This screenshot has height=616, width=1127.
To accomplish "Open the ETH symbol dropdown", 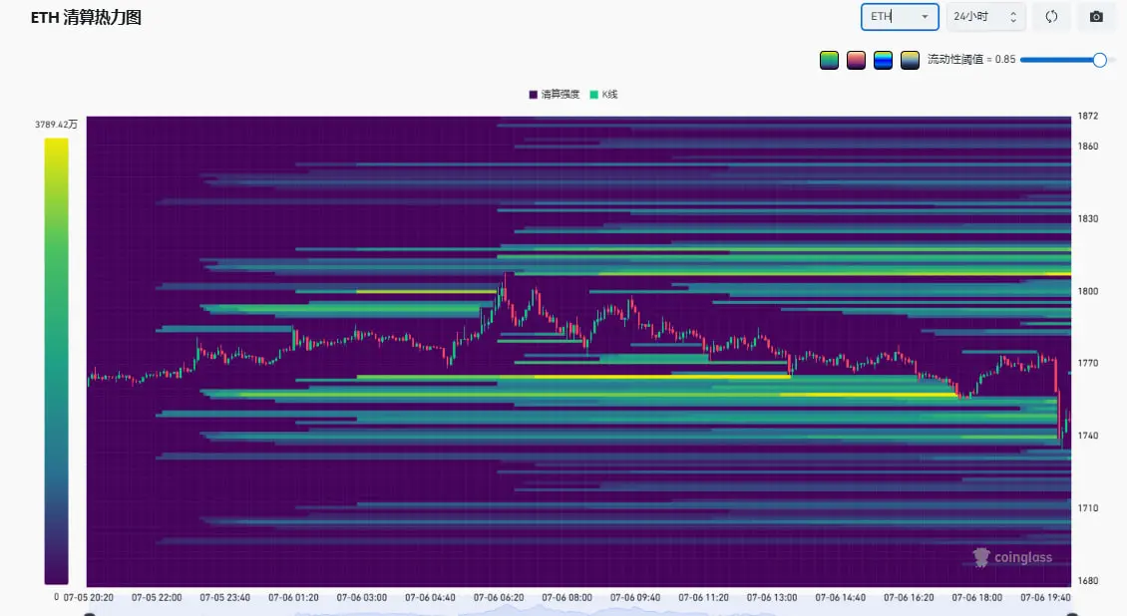I will tap(900, 17).
